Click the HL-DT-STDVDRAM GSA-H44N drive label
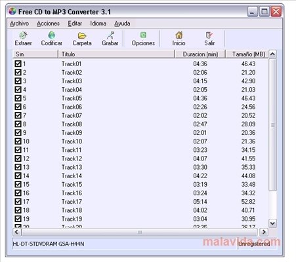 click(x=49, y=244)
